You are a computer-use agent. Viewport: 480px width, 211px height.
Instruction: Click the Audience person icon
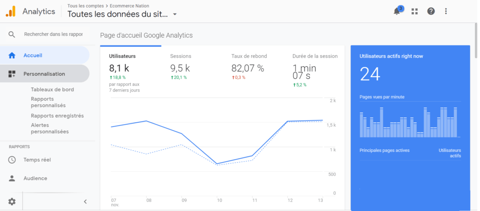12,178
